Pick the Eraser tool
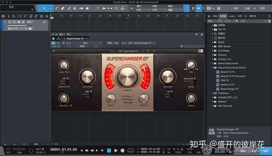This screenshot has height=156, width=272. point(63,8)
